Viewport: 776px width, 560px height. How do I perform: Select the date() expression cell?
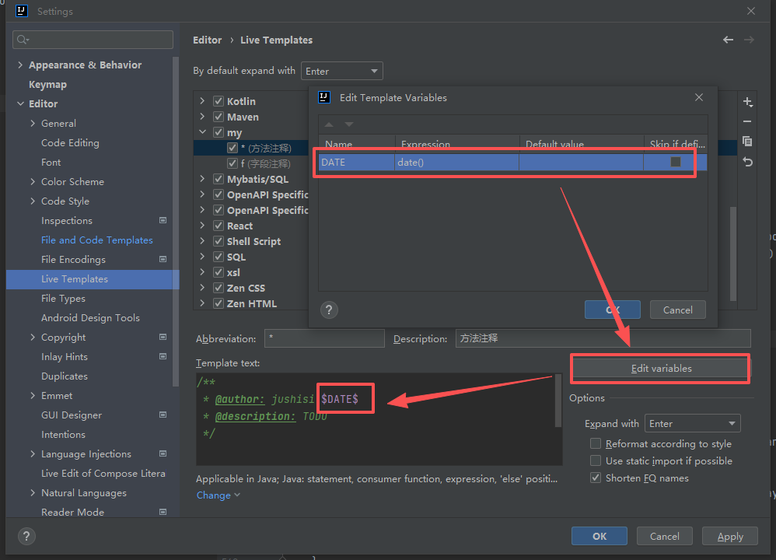point(456,163)
